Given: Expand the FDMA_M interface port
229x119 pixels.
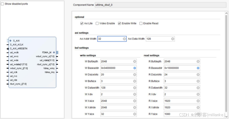Looking at the screenshot, I should click(54, 52).
